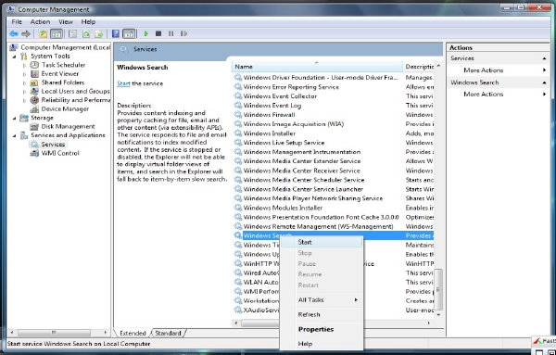Select the Windows Modules Installer service

(x=334, y=208)
